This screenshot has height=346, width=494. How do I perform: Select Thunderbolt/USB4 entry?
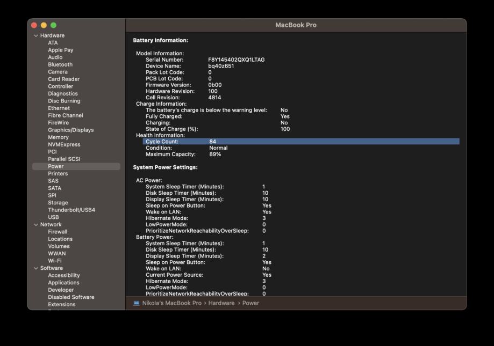coord(71,210)
